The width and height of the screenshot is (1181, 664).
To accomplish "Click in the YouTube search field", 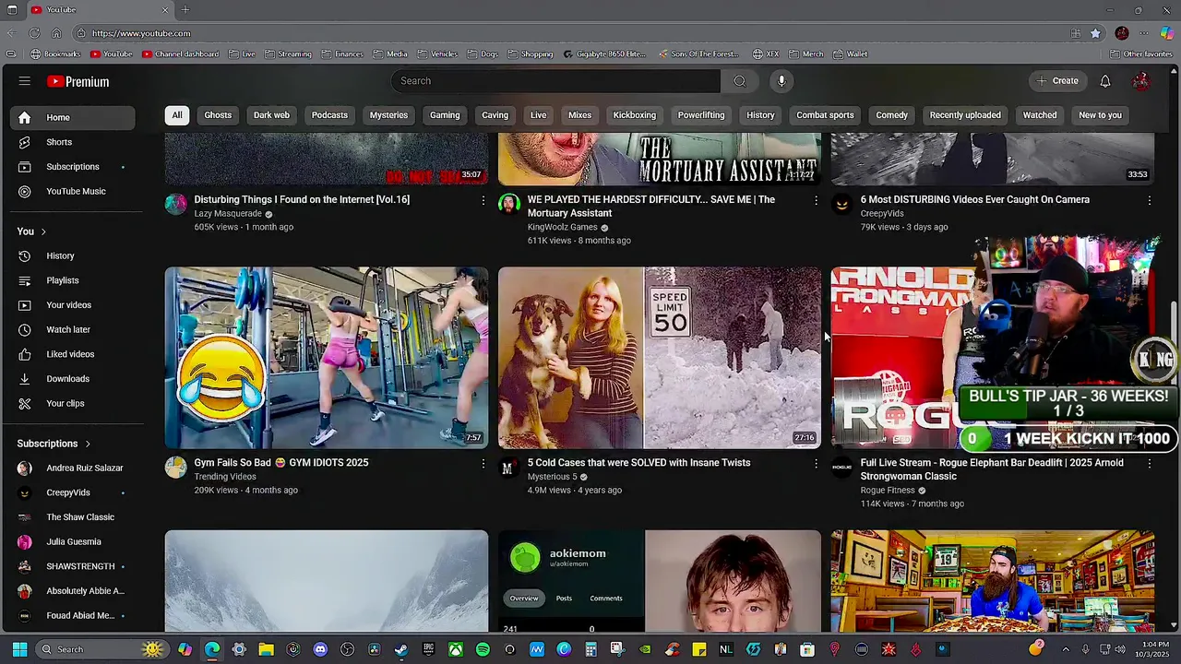I will [x=555, y=81].
